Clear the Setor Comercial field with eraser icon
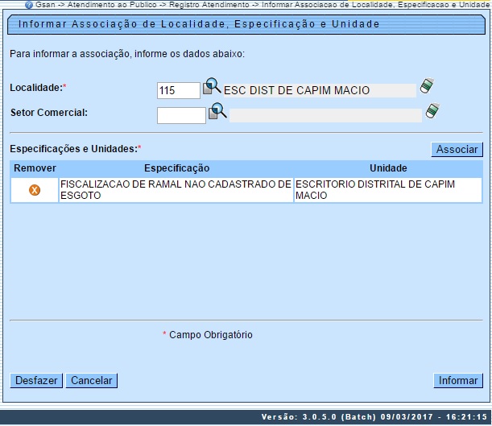492x426 pixels. tap(432, 111)
